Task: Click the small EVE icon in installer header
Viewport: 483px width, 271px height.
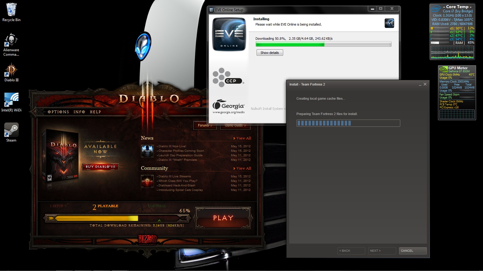Action: (389, 23)
